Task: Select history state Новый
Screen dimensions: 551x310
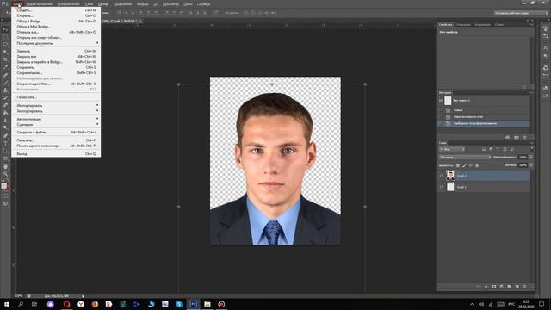Action: (x=484, y=110)
